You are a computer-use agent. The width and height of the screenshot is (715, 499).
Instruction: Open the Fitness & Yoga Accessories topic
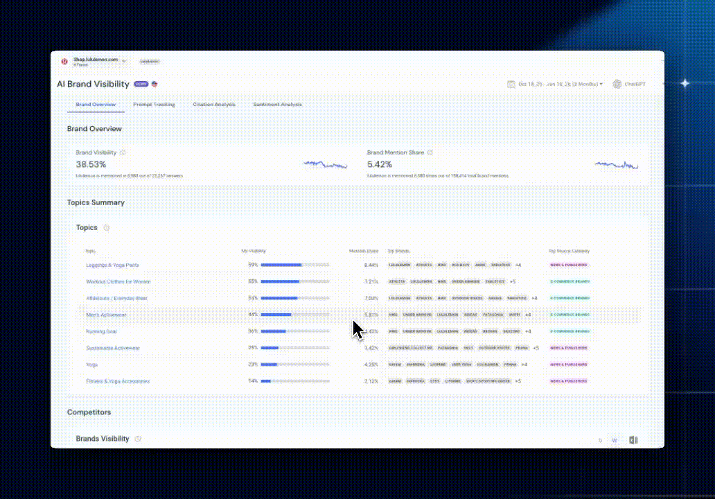pos(118,381)
